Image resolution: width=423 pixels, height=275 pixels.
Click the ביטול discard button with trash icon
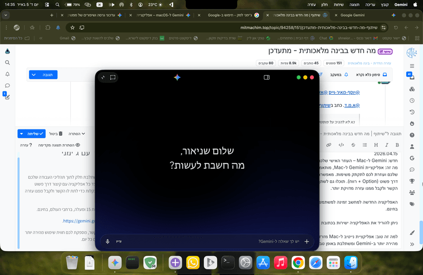coord(56,134)
